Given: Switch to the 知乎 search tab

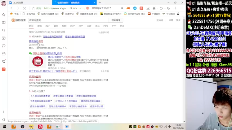Looking at the screenshot, I should click(48, 26).
